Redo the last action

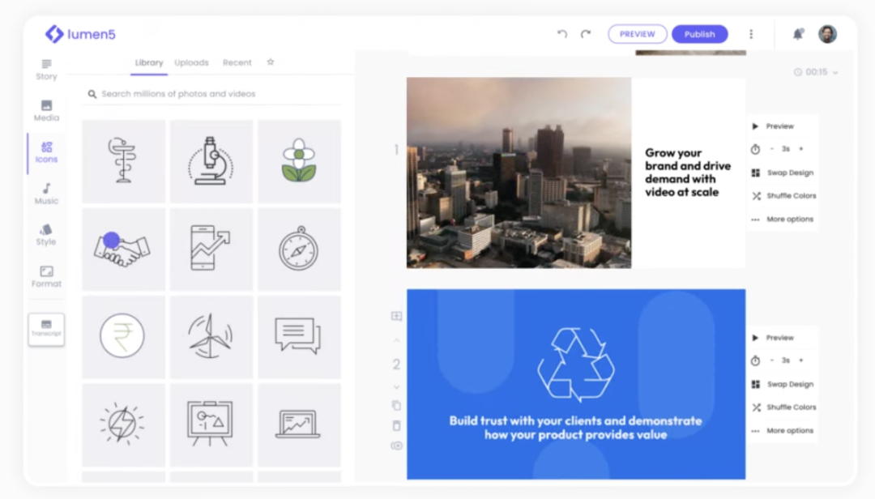(586, 34)
